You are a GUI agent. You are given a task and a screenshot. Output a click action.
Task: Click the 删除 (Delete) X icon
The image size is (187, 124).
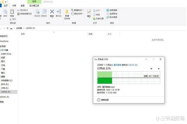[52, 12]
